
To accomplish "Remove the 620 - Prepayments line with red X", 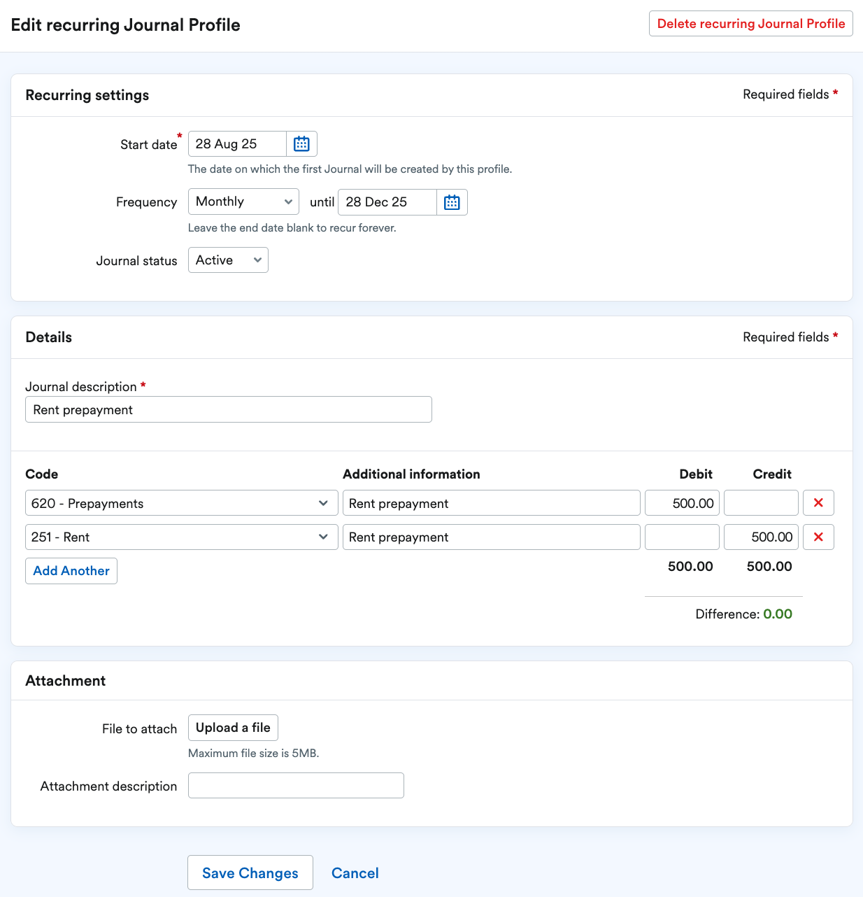I will coord(818,502).
